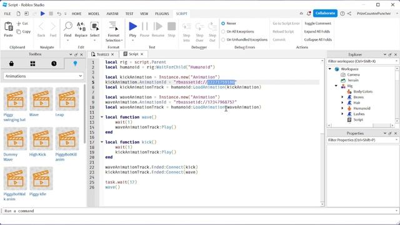The image size is (400, 225).
Task: Click Toggle Comment action
Action: coord(317,24)
